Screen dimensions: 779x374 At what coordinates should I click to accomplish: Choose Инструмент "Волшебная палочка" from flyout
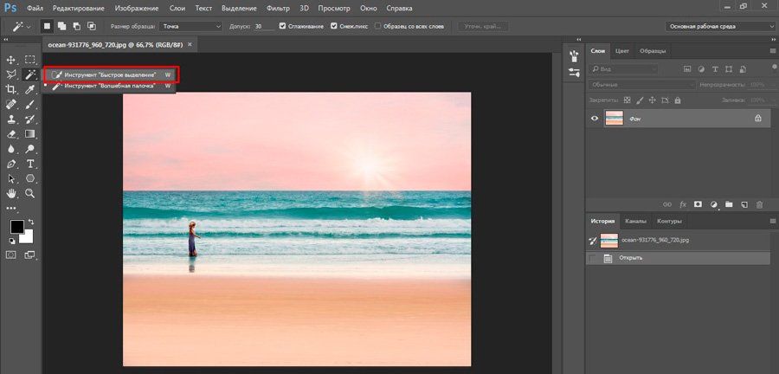pos(109,86)
